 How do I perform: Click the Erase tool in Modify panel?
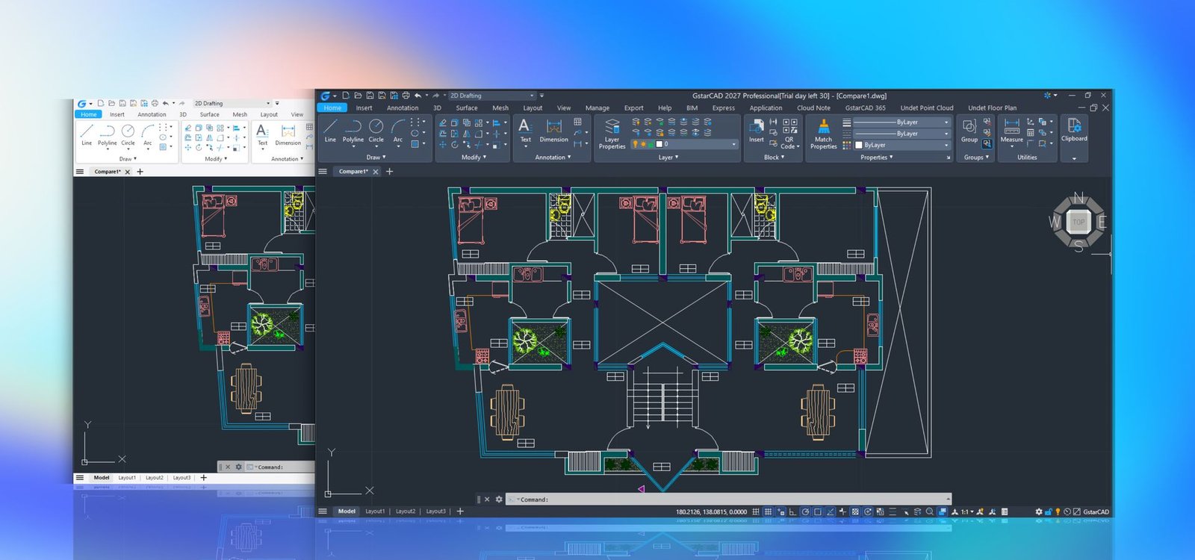point(443,122)
